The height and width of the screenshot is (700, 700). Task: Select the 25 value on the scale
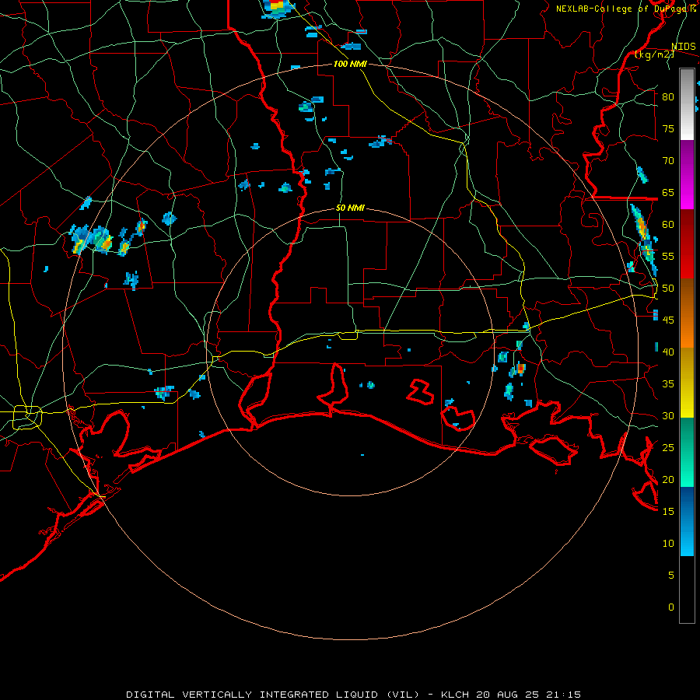(668, 448)
